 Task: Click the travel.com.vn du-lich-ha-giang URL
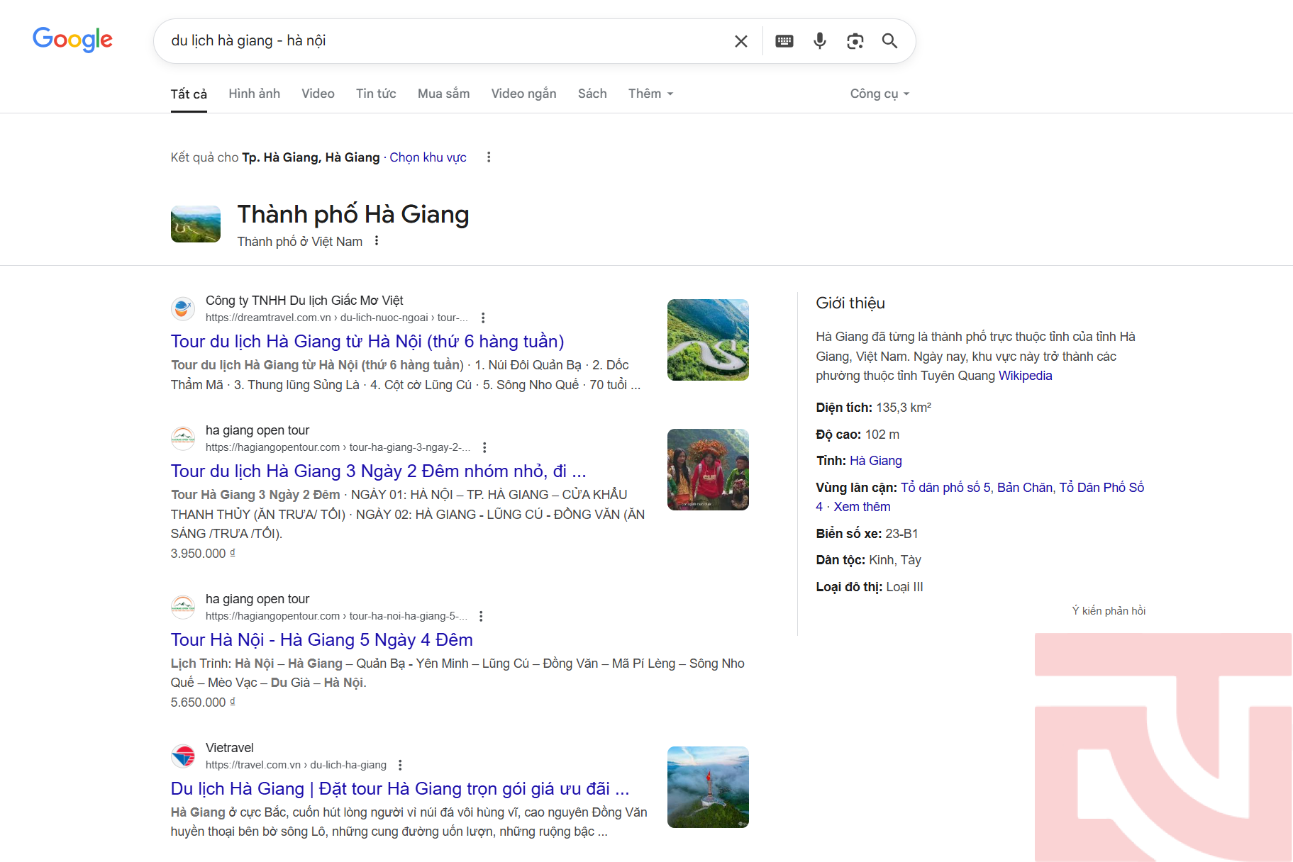296,765
